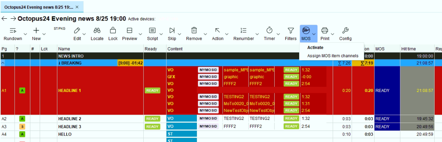Click the Timer stopwatch icon

point(270,30)
